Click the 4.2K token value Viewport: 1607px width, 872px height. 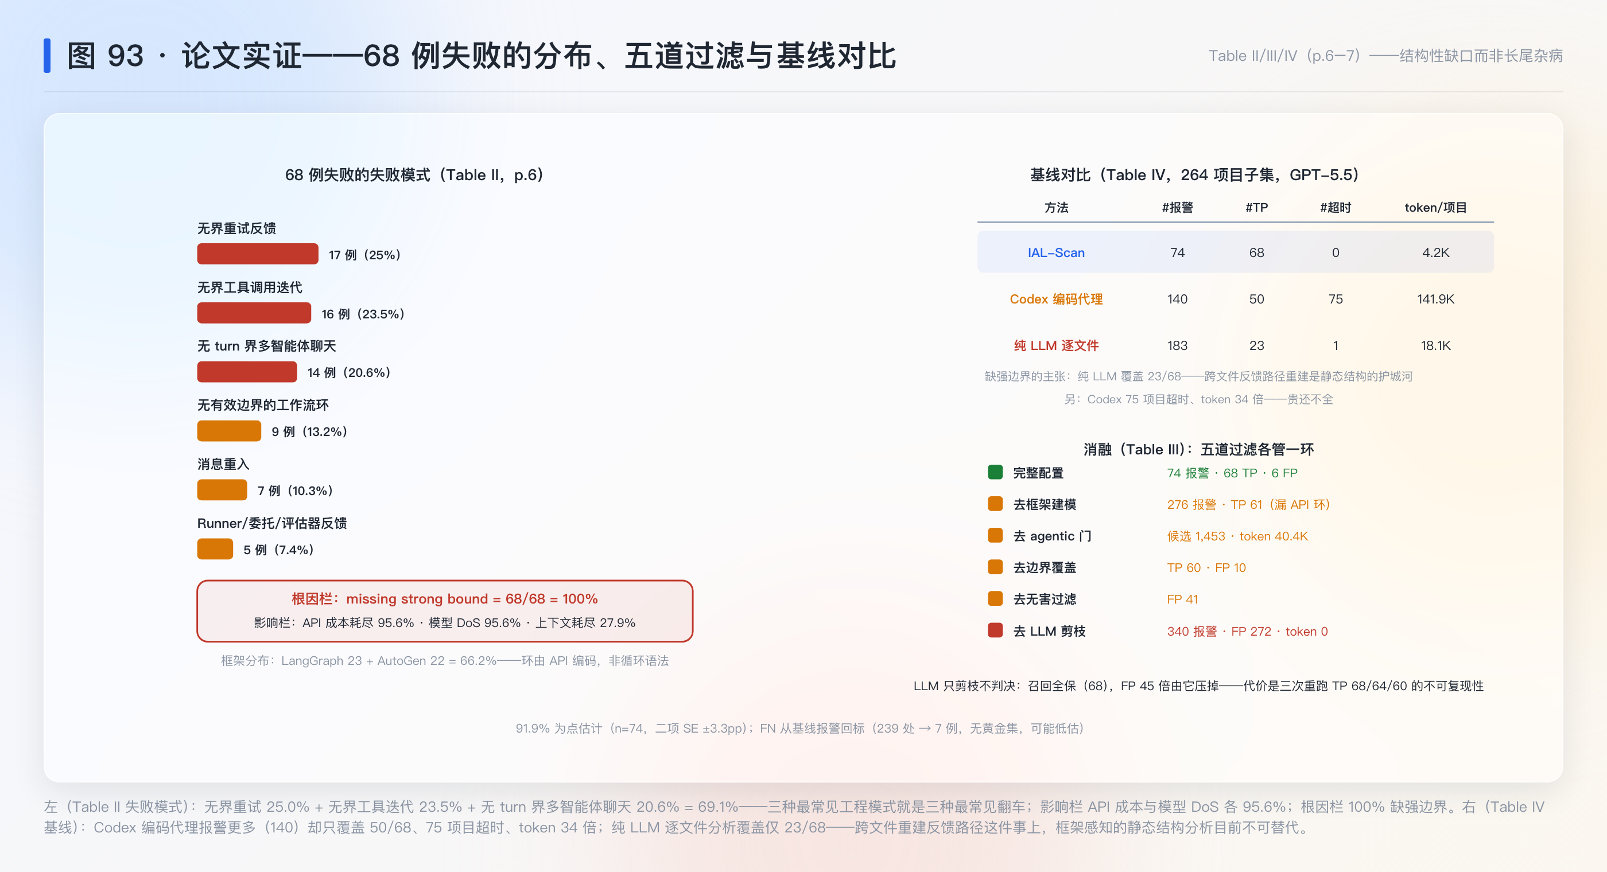click(1435, 252)
